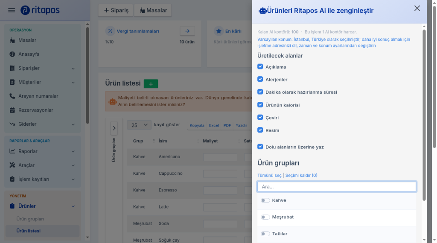Click the + Sipariş button
The width and height of the screenshot is (437, 243).
[x=116, y=10]
